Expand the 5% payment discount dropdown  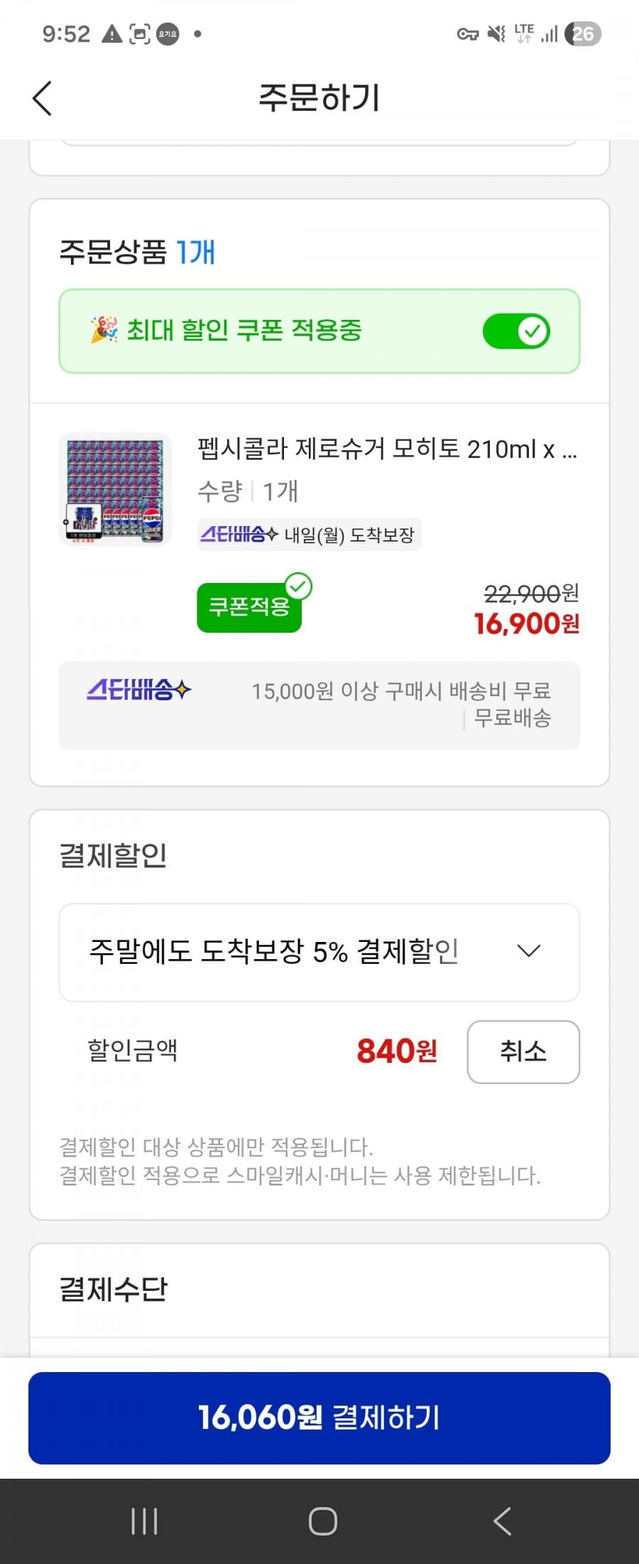point(319,952)
